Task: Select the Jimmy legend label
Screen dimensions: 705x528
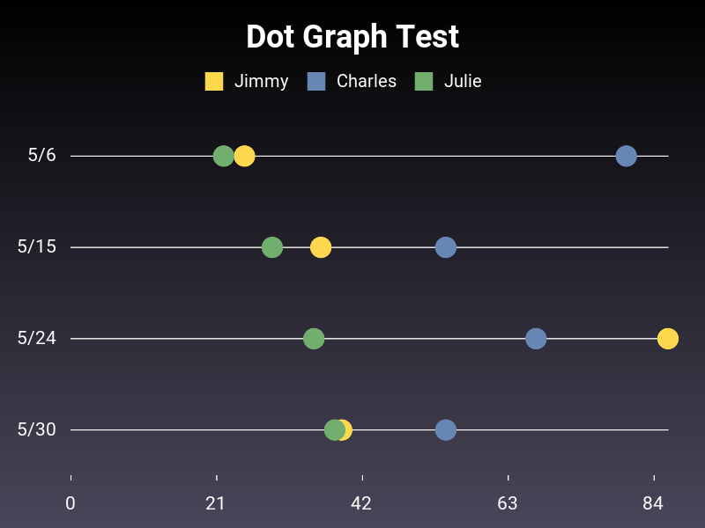Action: click(261, 81)
